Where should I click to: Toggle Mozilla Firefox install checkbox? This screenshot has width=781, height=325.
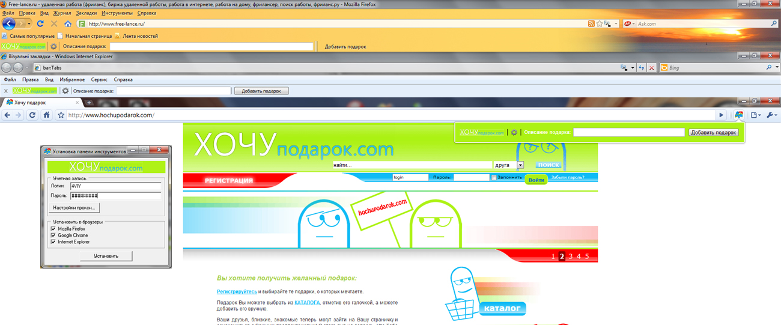coord(53,229)
